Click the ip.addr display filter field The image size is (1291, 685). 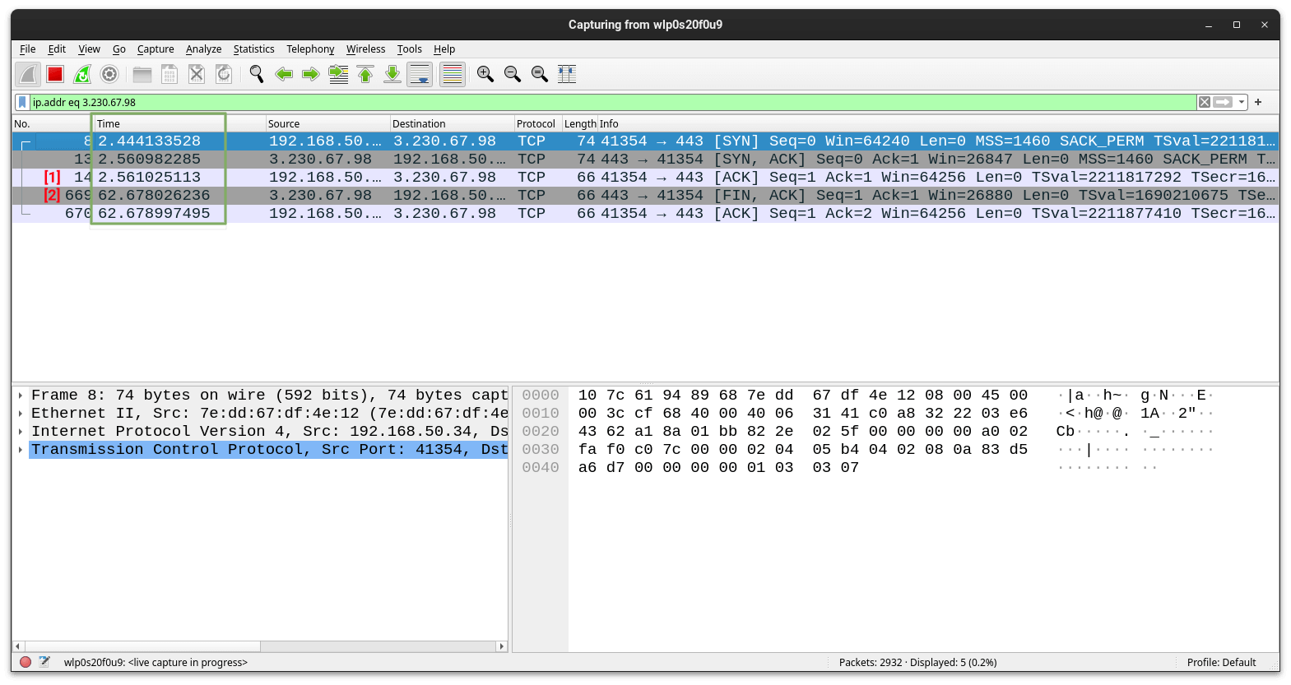(613, 102)
